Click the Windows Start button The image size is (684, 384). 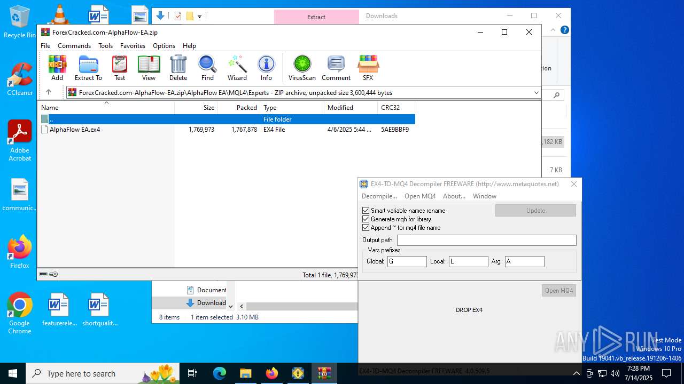(x=13, y=373)
